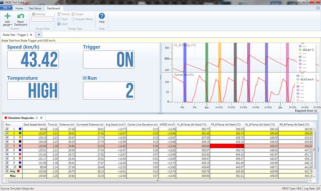321x191 pixels.
Task: Click the 43.42 km/h legend entry
Action: (305, 79)
